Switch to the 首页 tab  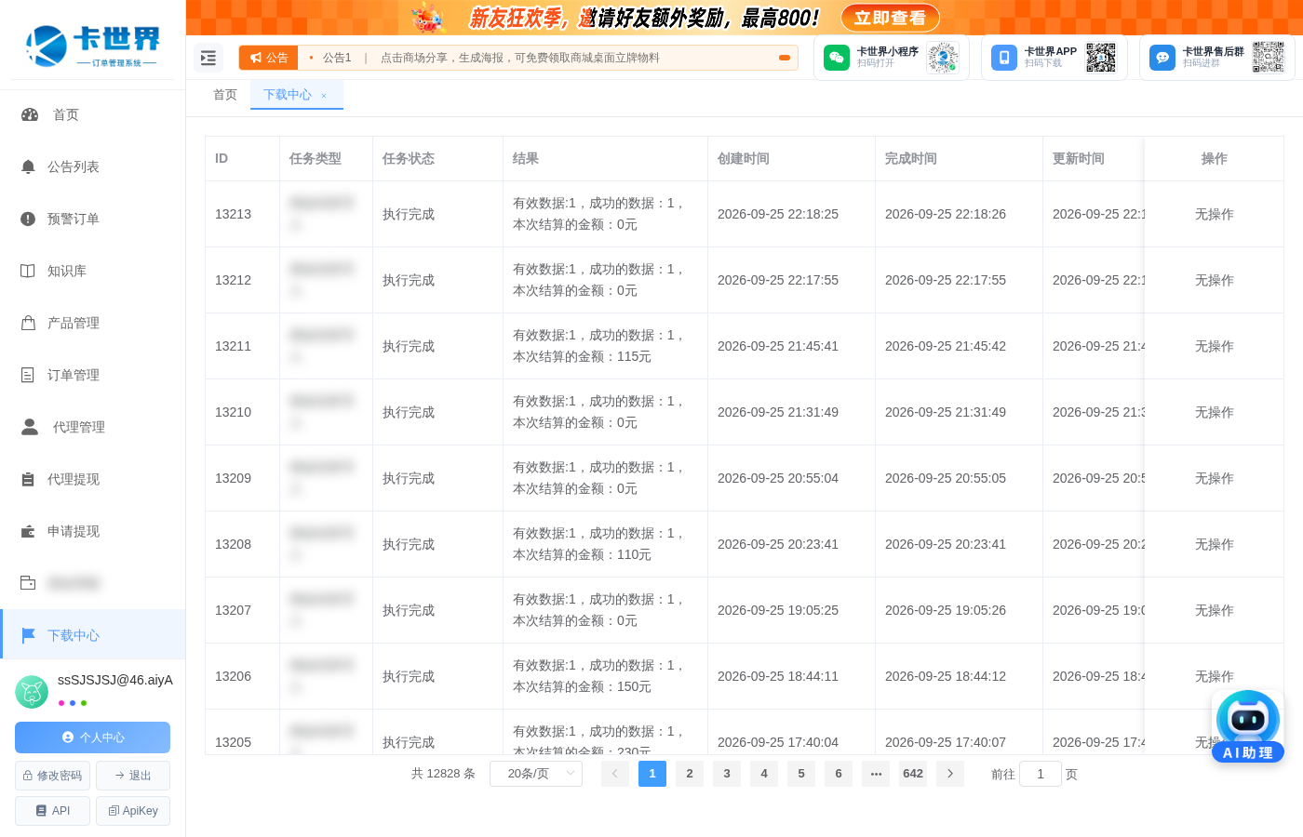tap(225, 95)
